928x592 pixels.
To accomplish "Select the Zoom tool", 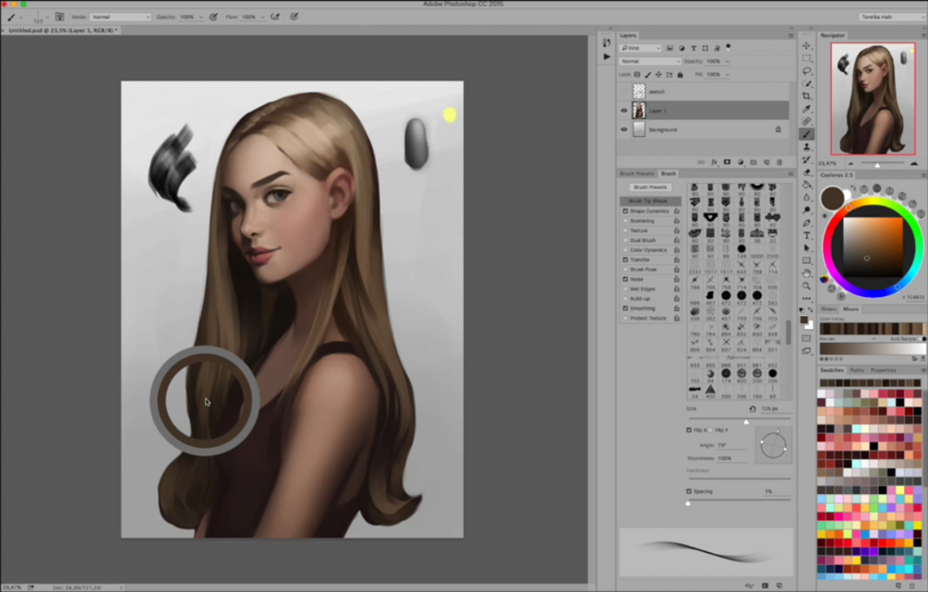I will tap(807, 286).
